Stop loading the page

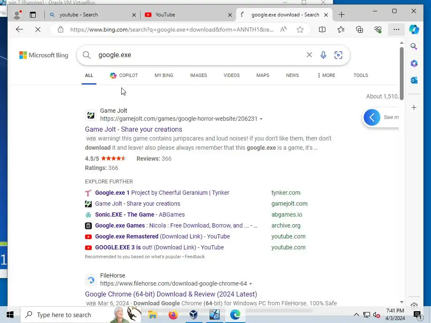[38, 29]
